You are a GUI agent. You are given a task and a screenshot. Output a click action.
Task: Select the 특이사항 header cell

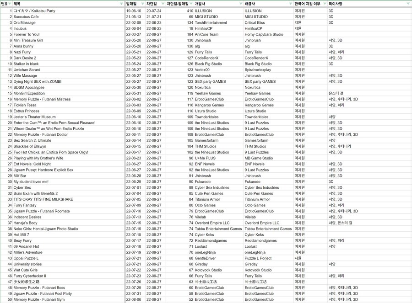click(x=370, y=4)
